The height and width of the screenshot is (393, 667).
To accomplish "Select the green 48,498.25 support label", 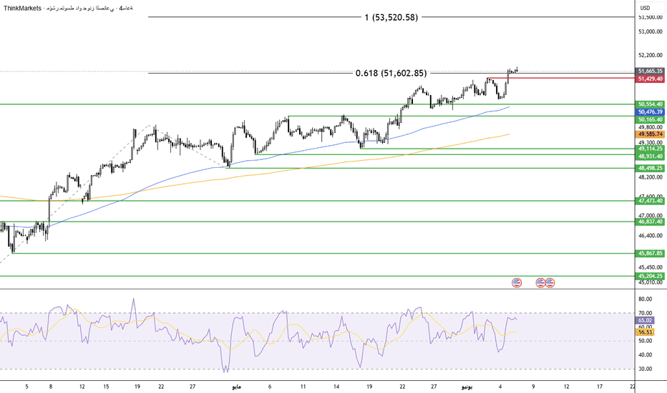I will (x=651, y=168).
